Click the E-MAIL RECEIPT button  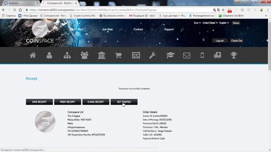pos(96,102)
